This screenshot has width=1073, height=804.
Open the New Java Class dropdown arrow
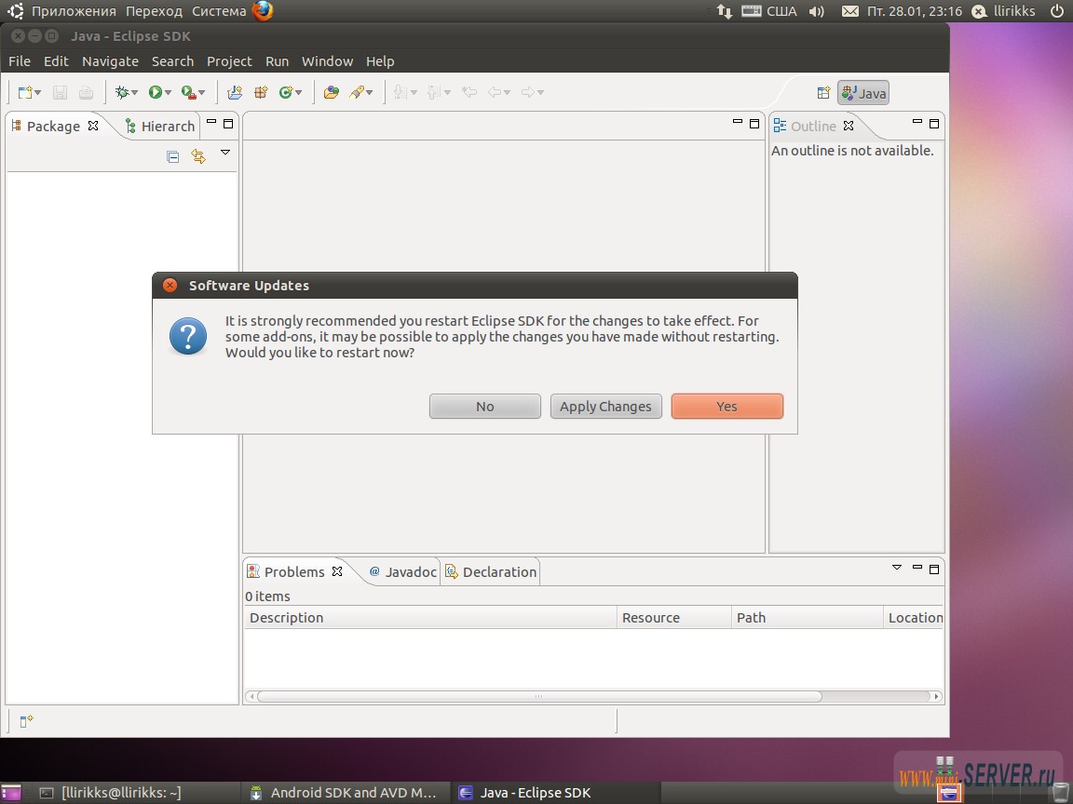298,93
